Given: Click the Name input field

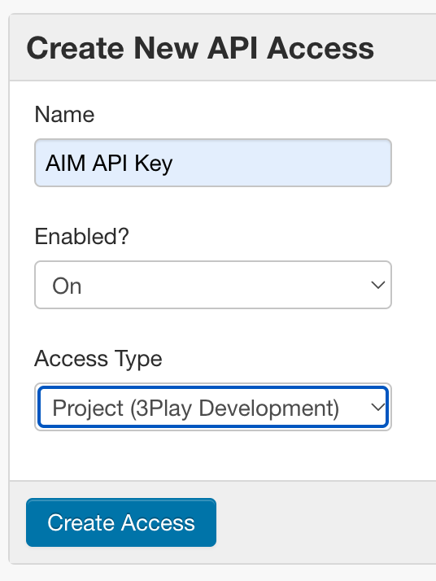Looking at the screenshot, I should [x=213, y=163].
